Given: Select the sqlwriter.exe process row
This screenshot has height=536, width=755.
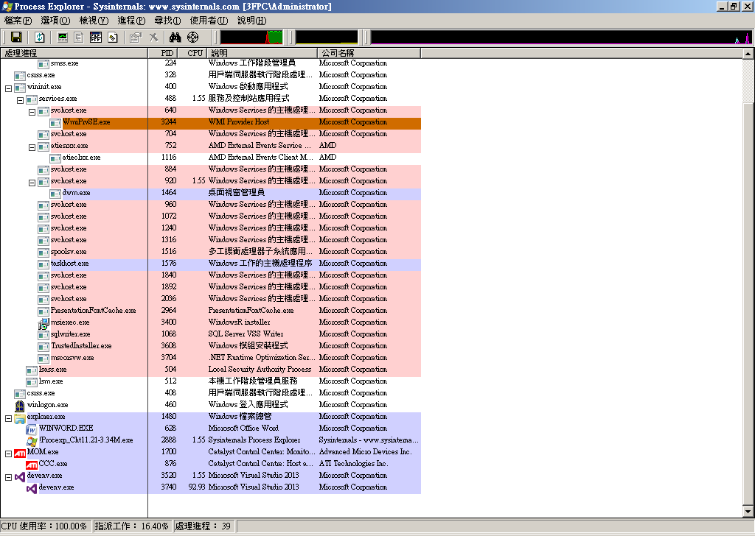Looking at the screenshot, I should point(211,334).
